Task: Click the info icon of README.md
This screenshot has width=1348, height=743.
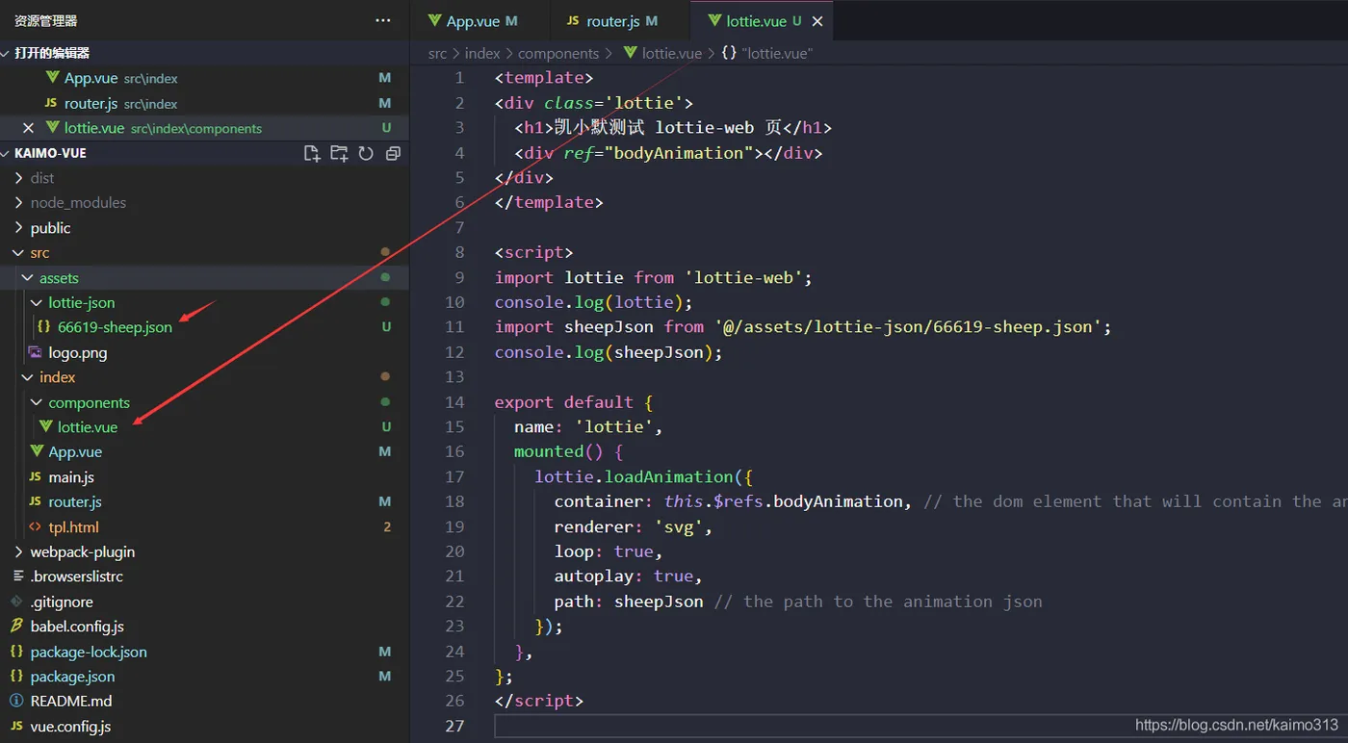Action: pos(16,702)
